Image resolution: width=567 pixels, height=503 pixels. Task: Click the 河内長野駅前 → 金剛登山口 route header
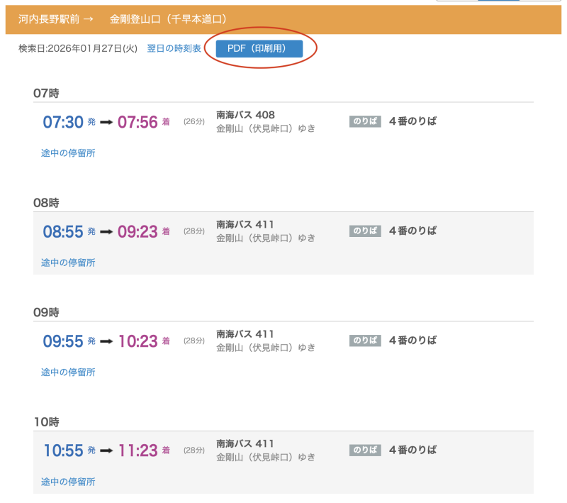[x=123, y=19]
